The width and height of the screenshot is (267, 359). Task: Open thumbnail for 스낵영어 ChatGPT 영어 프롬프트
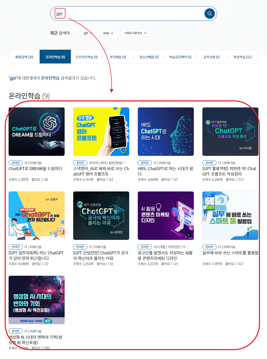pos(101,132)
